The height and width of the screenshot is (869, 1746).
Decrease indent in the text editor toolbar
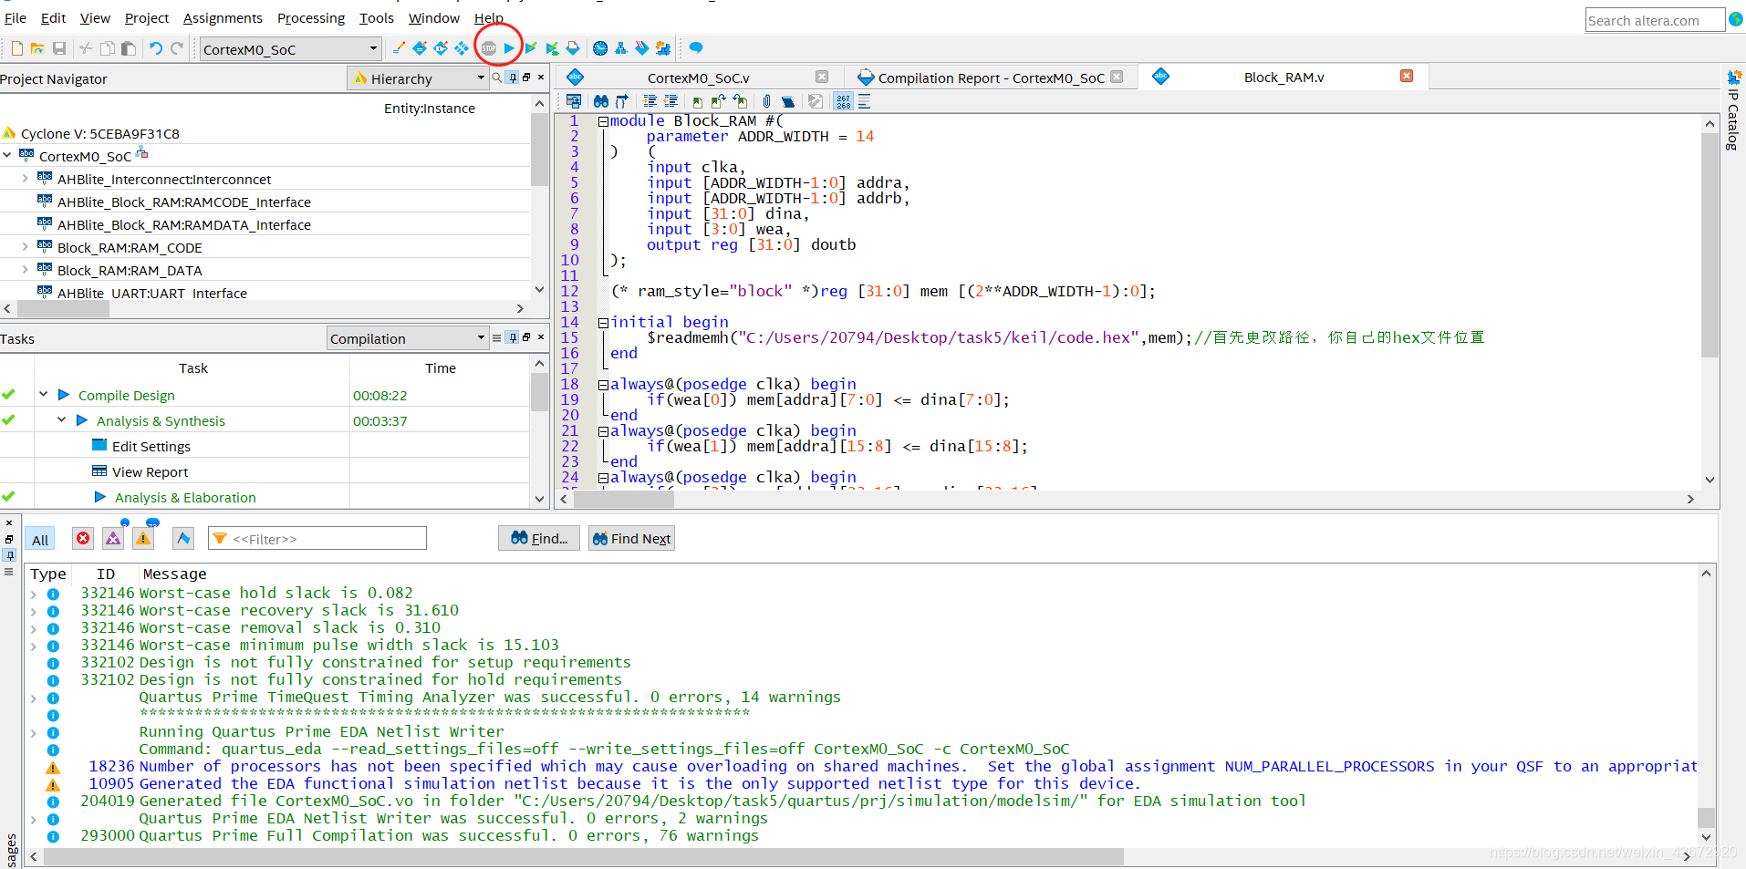click(670, 101)
